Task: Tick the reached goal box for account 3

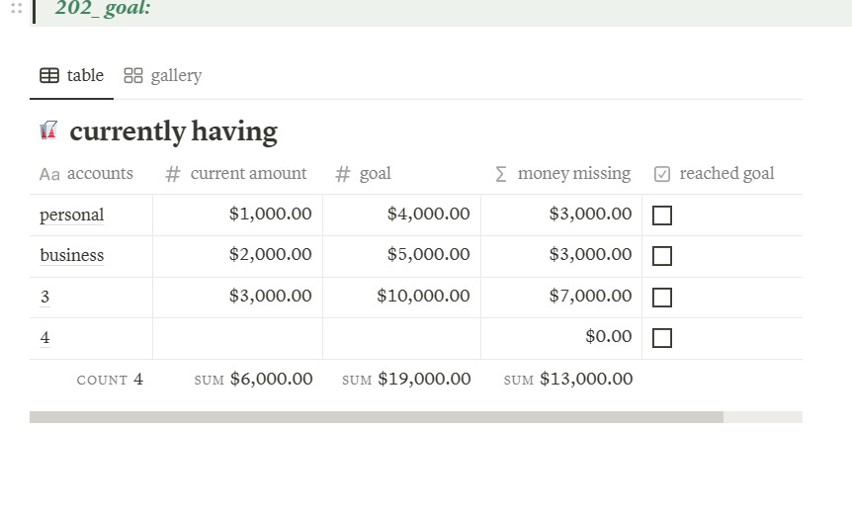Action: tap(662, 298)
